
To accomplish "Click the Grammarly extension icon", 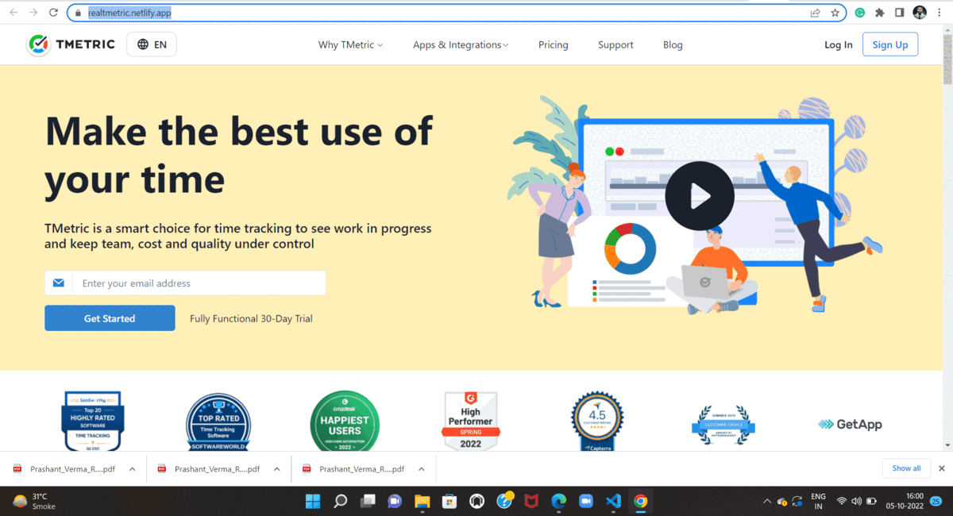I will (x=859, y=13).
